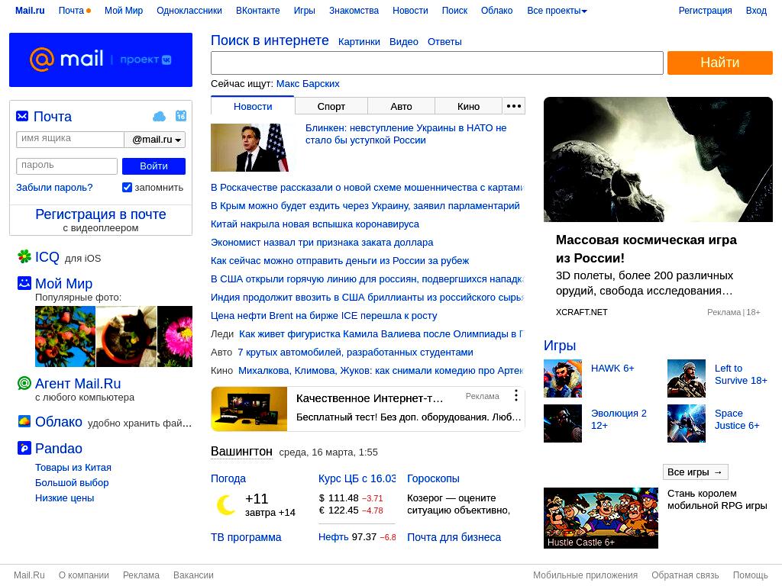Focus the имя ящика input field
The image size is (782, 586).
pyautogui.click(x=69, y=140)
